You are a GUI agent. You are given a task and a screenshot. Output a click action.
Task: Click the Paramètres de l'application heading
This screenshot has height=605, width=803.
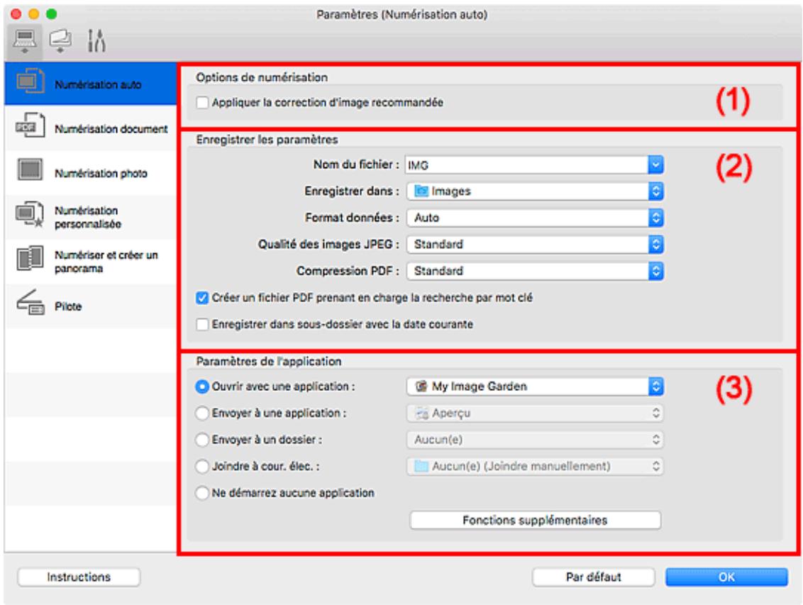point(269,362)
